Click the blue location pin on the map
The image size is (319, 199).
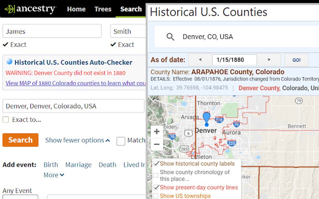(206, 119)
